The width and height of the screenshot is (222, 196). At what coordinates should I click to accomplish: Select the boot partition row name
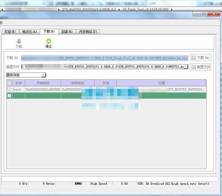[x=17, y=89]
